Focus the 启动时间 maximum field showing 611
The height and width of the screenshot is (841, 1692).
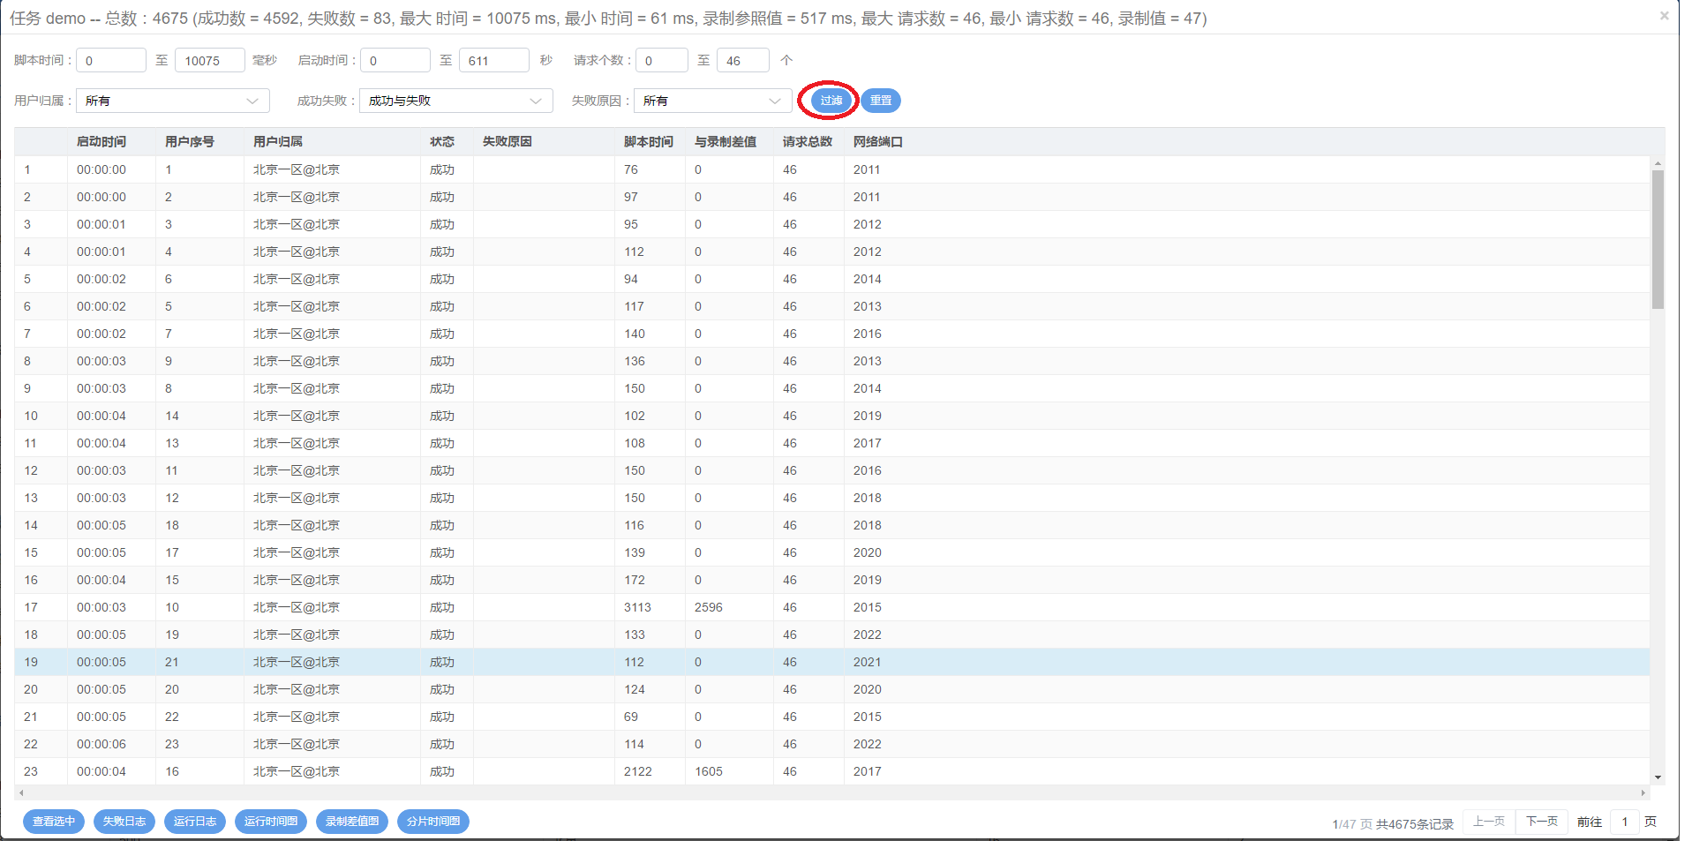(493, 61)
